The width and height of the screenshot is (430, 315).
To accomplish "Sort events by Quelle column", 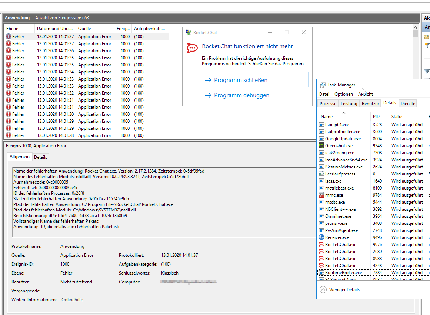I will (x=94, y=29).
